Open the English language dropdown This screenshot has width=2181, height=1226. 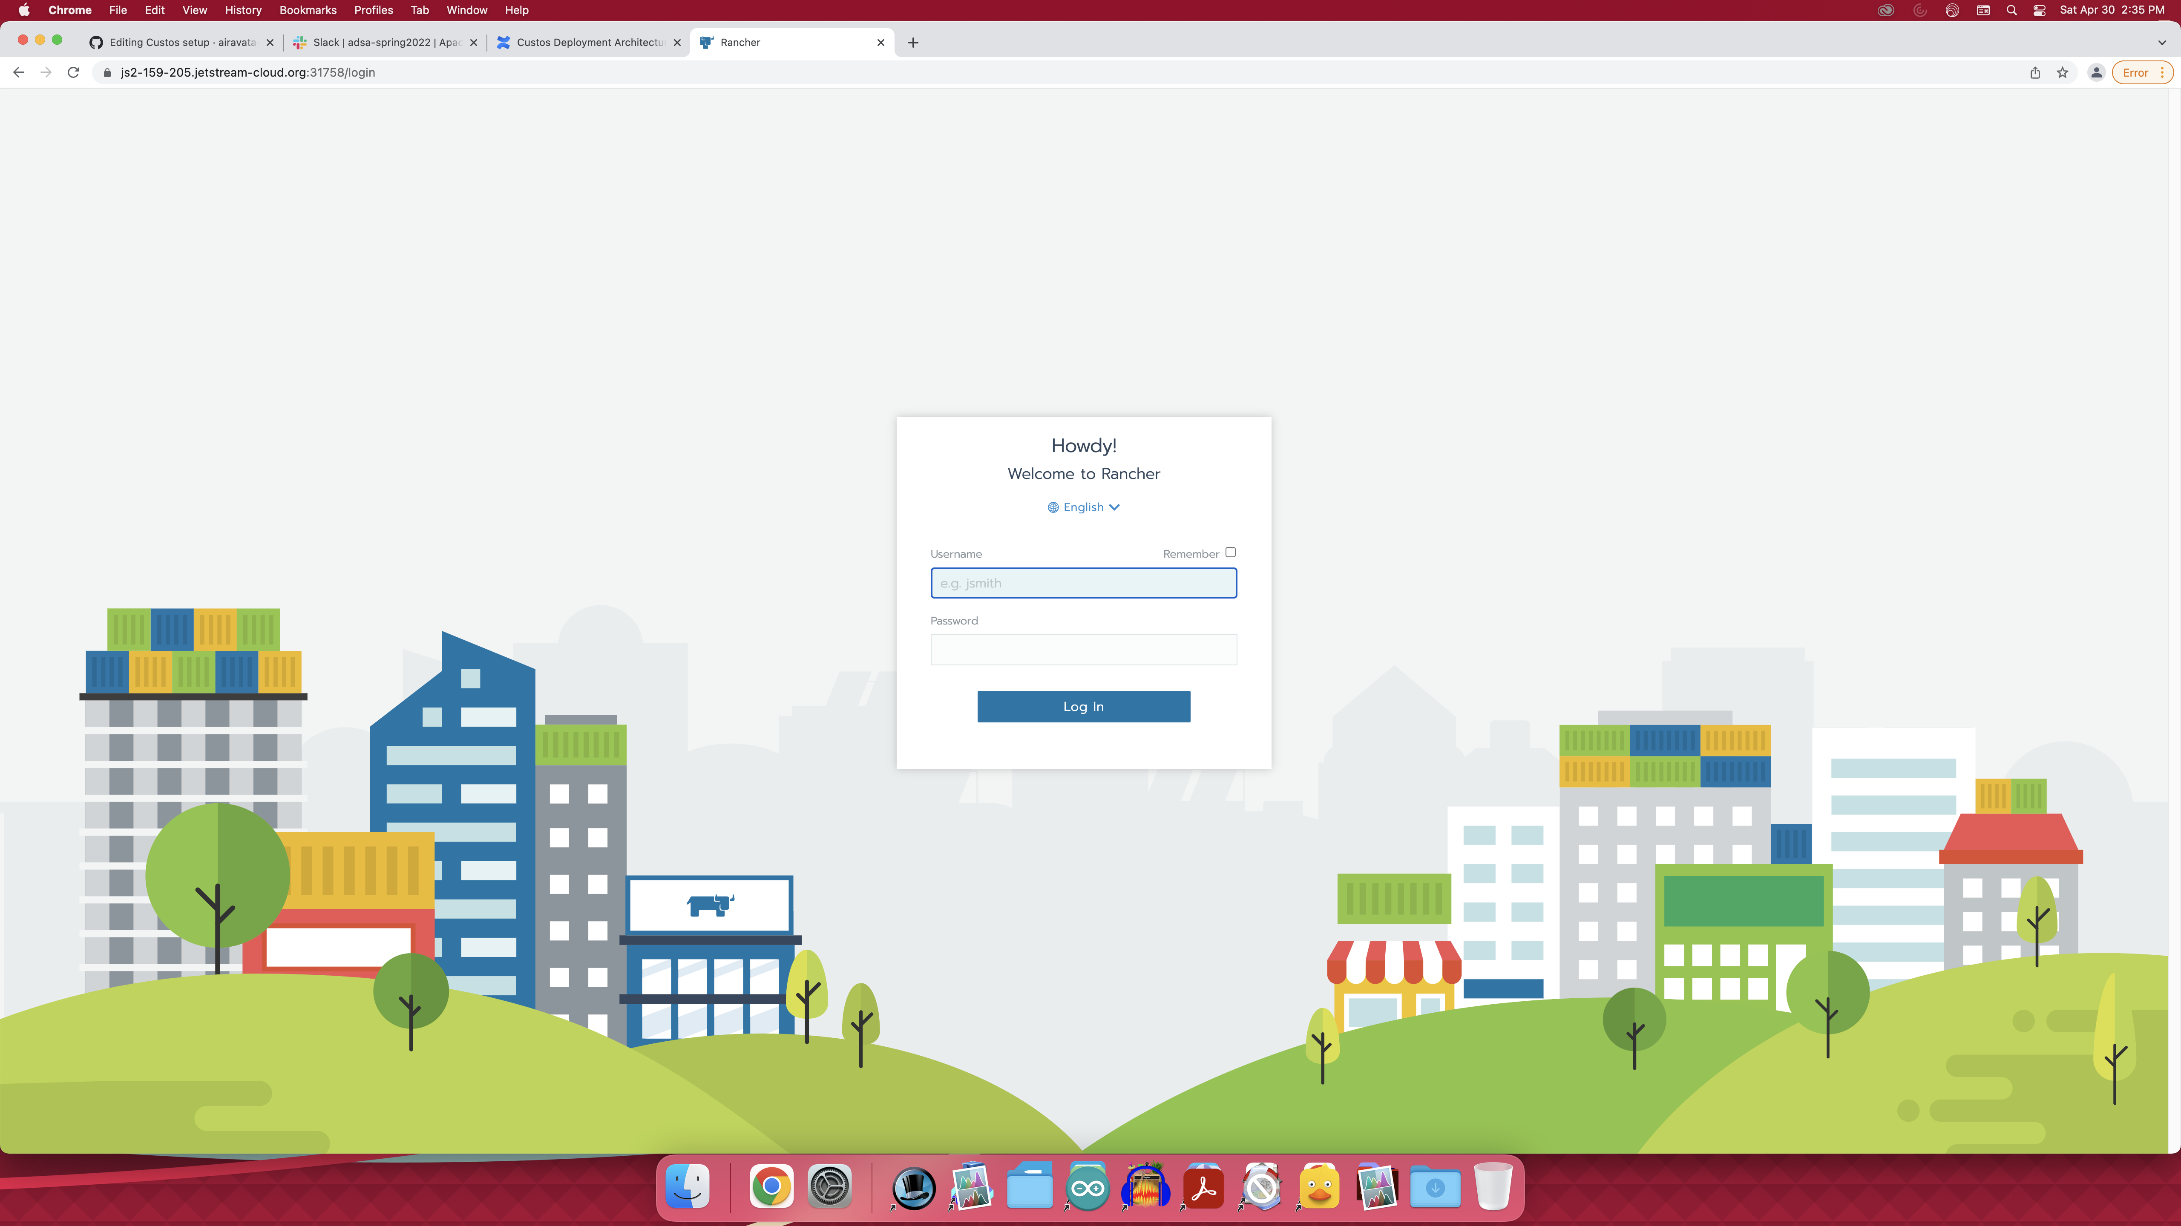click(x=1084, y=507)
